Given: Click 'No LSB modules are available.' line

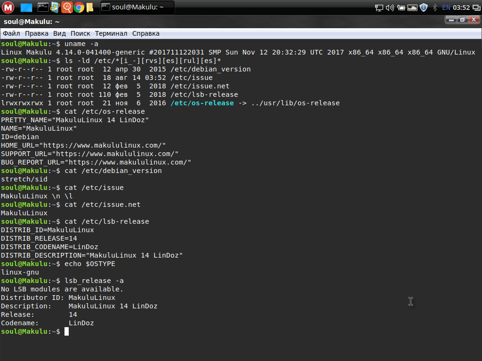Looking at the screenshot, I should point(62,289).
